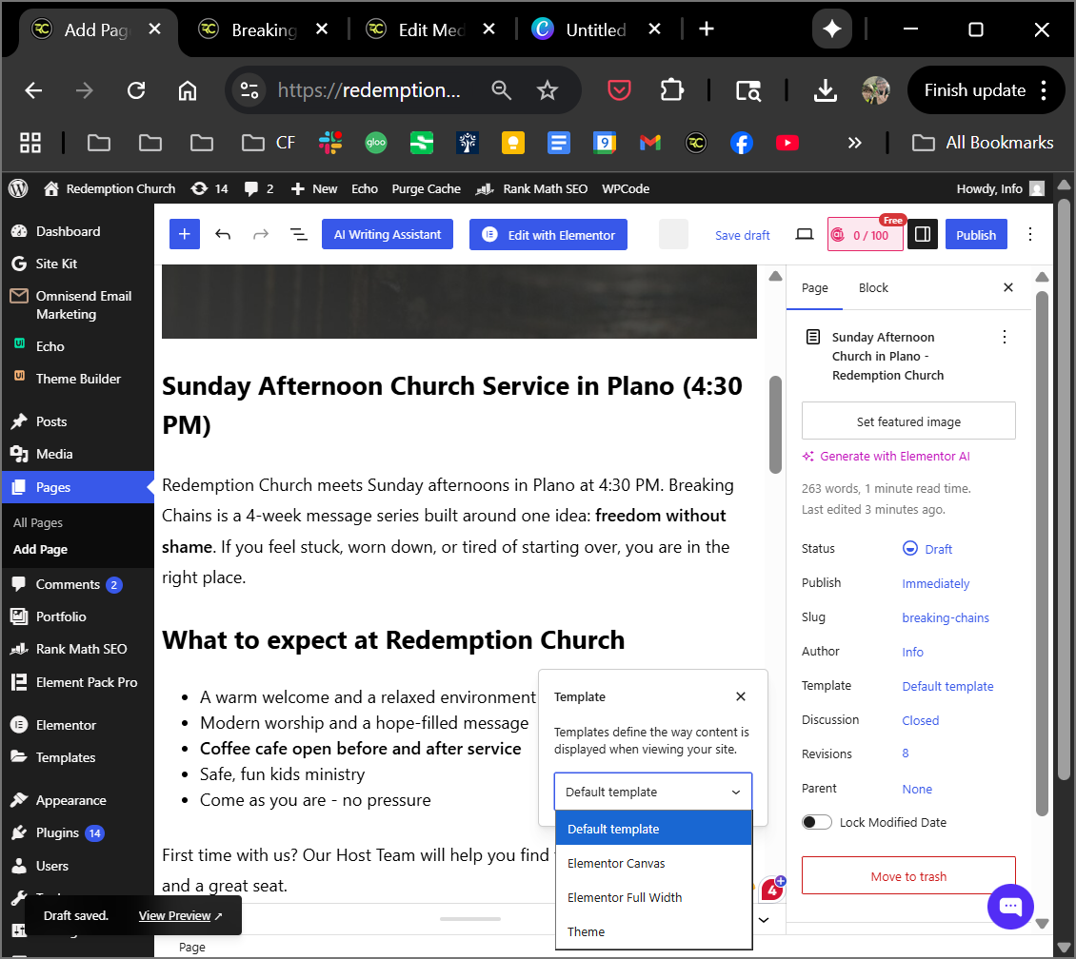This screenshot has width=1076, height=959.
Task: Click the preview device laptop icon
Action: click(805, 235)
